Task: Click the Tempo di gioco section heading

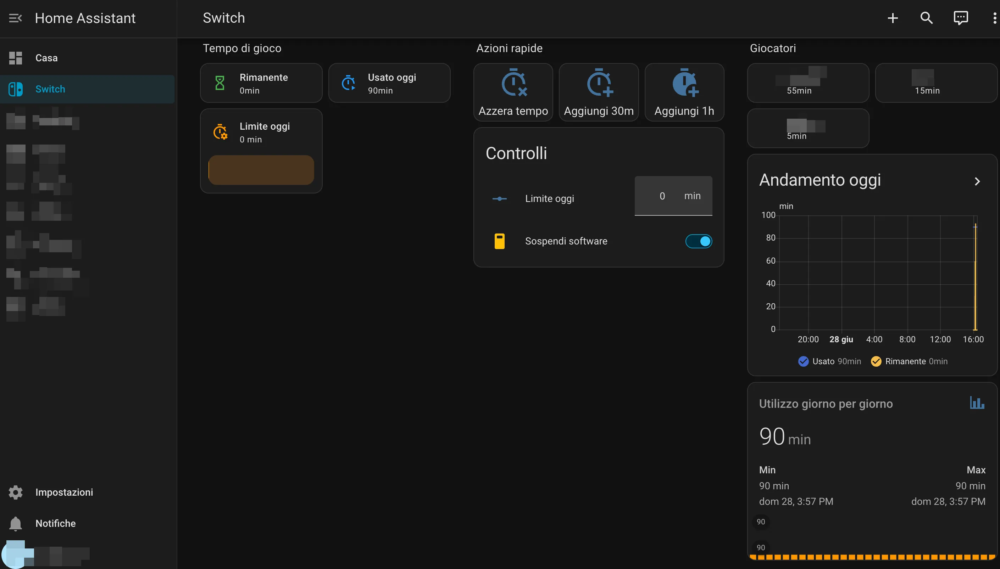Action: coord(242,49)
